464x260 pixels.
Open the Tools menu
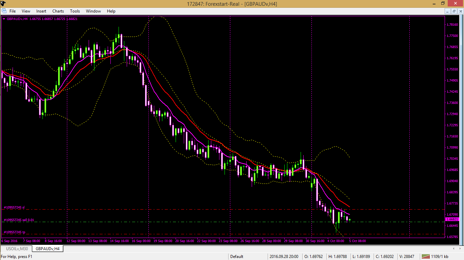click(75, 11)
